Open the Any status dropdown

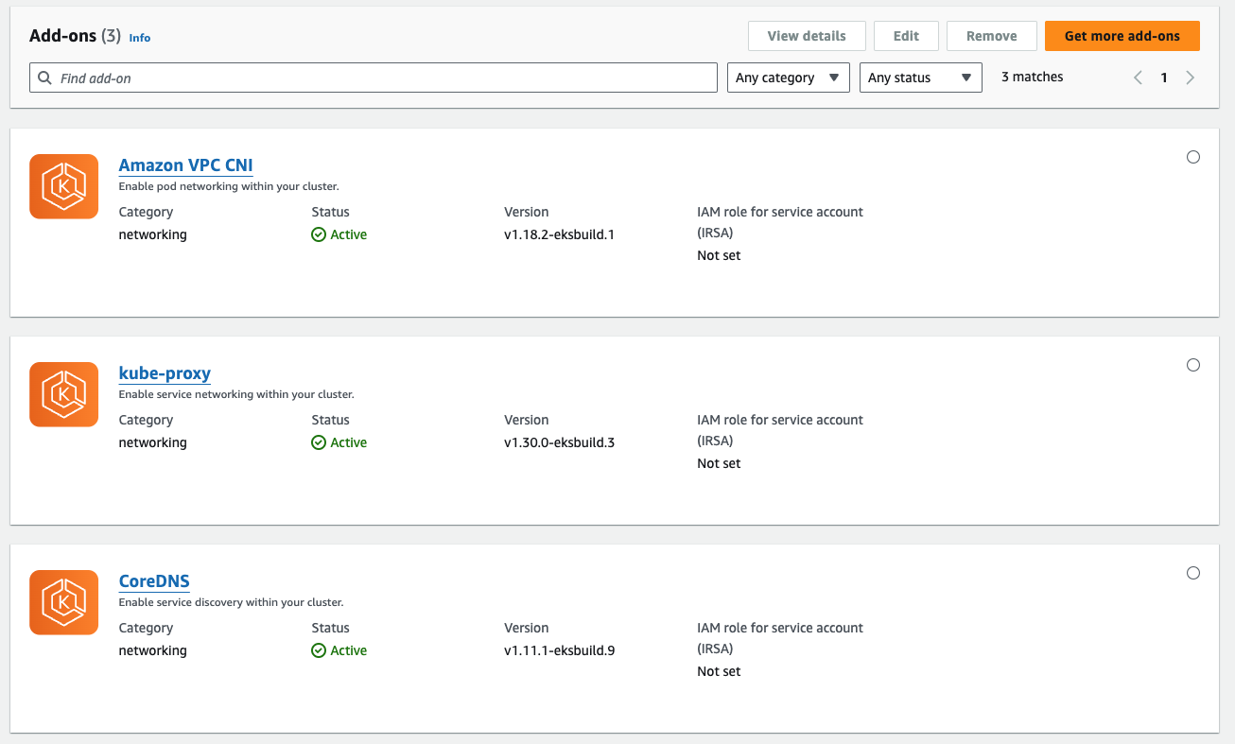[920, 78]
